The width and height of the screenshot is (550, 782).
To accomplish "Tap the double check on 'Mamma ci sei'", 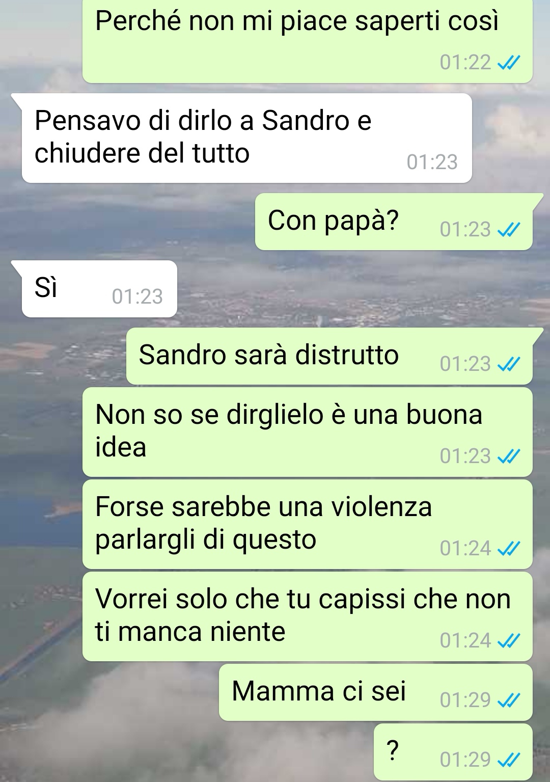I will pos(508,700).
